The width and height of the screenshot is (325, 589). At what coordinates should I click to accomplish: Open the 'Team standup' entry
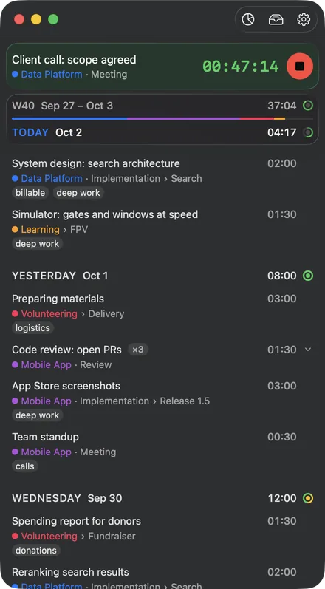[45, 437]
